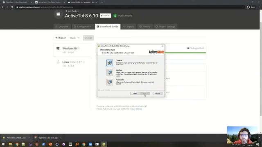
Task: Click the Next button in setup dialog
Action: click(x=145, y=94)
